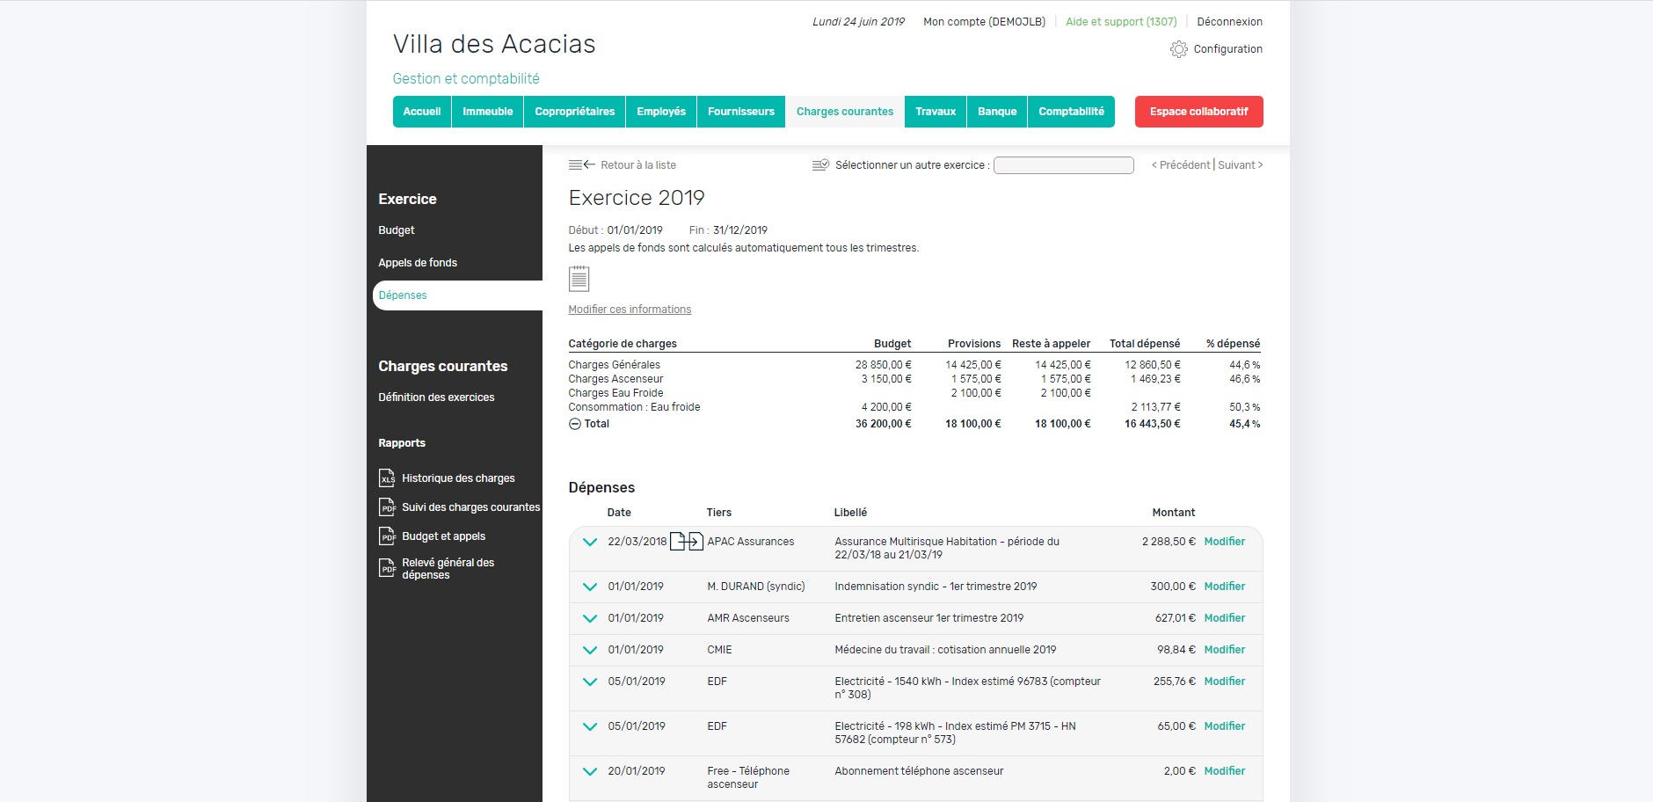The height and width of the screenshot is (802, 1653).
Task: Click Modifier for EDF 65,00 € expense
Action: [x=1225, y=726]
